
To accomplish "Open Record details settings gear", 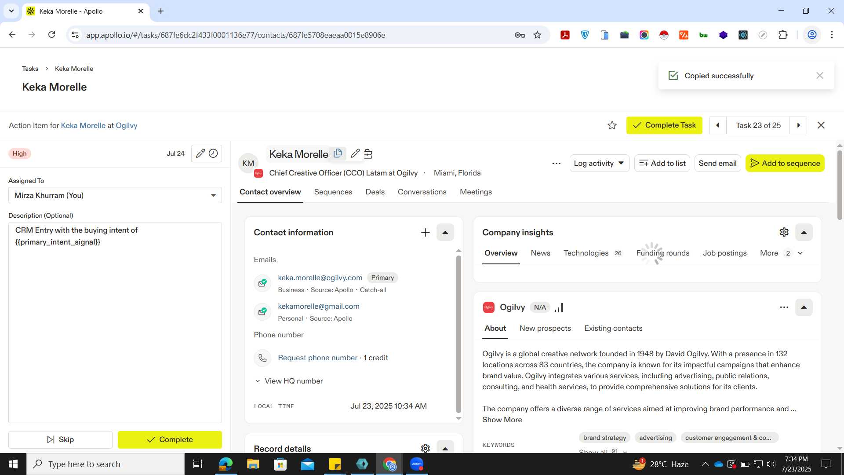I will point(425,448).
